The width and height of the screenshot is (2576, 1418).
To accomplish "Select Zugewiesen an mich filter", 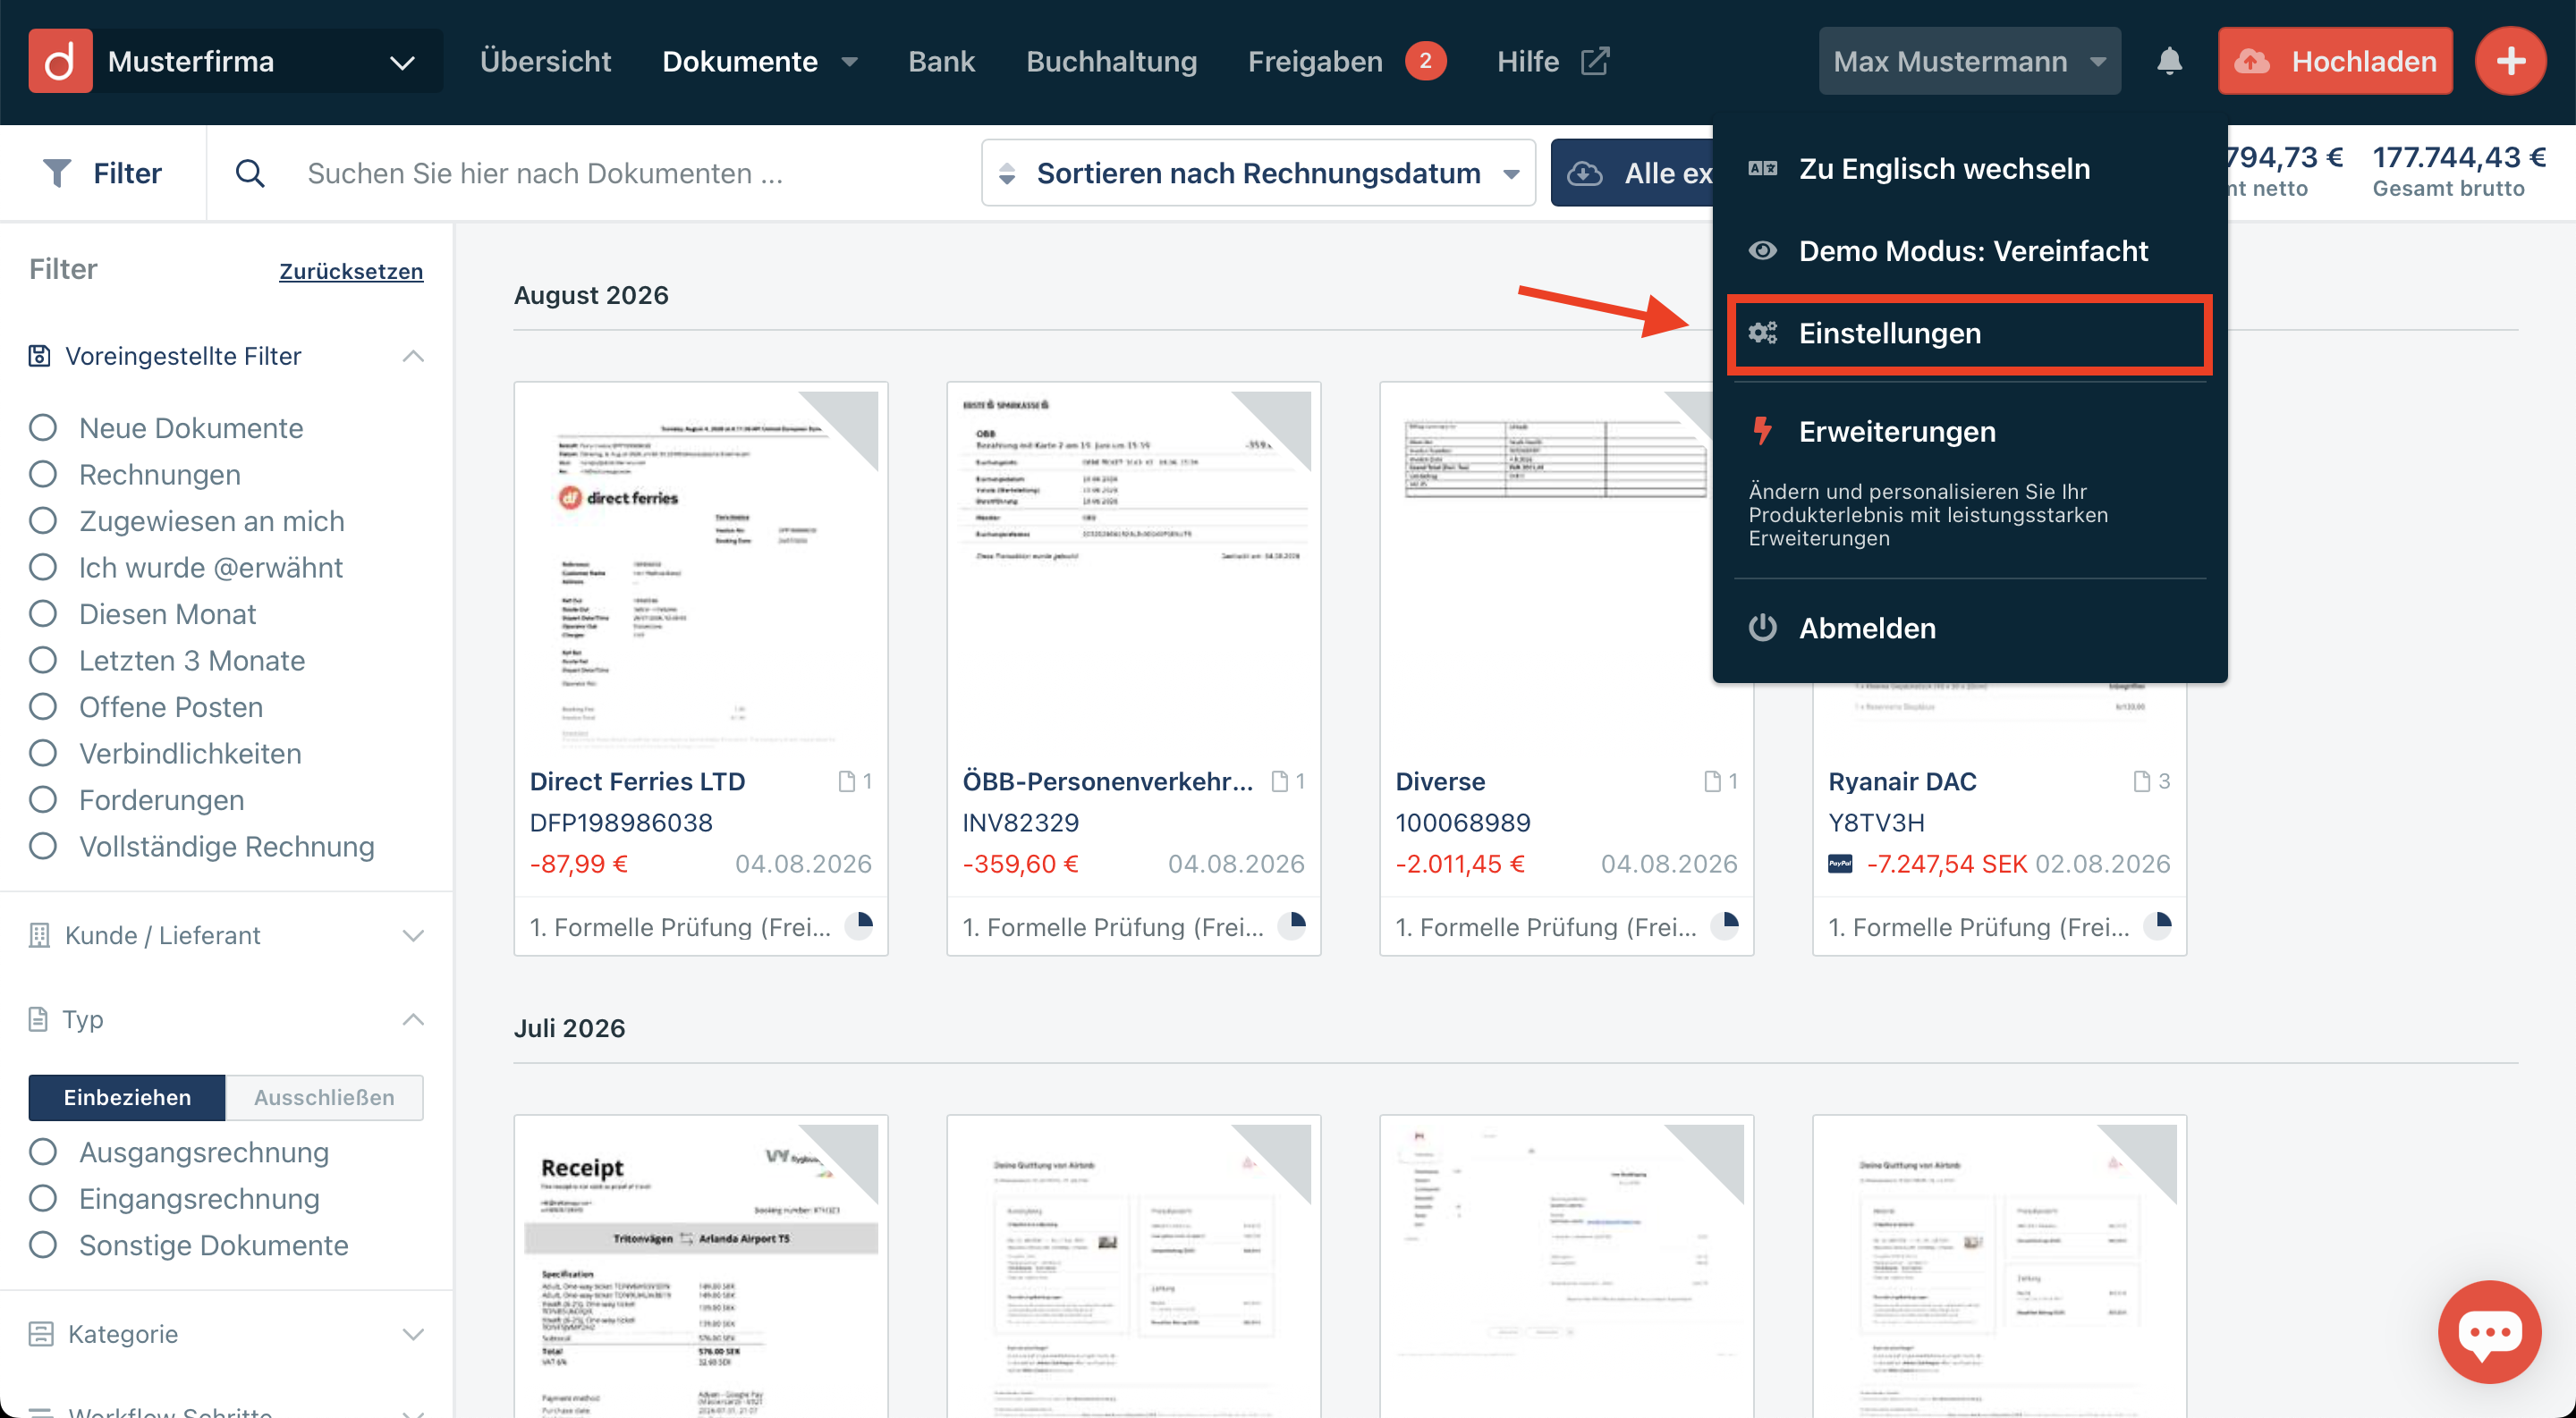I will click(43, 520).
